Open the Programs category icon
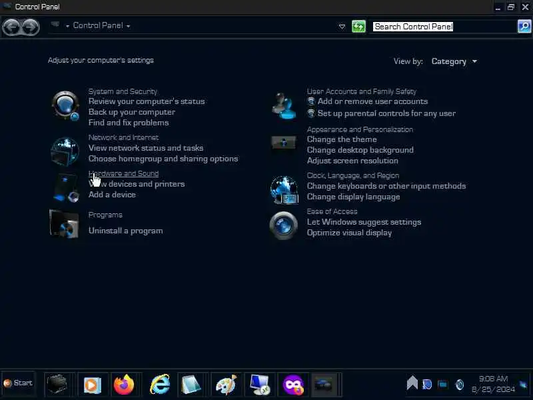The image size is (533, 400). pyautogui.click(x=64, y=223)
